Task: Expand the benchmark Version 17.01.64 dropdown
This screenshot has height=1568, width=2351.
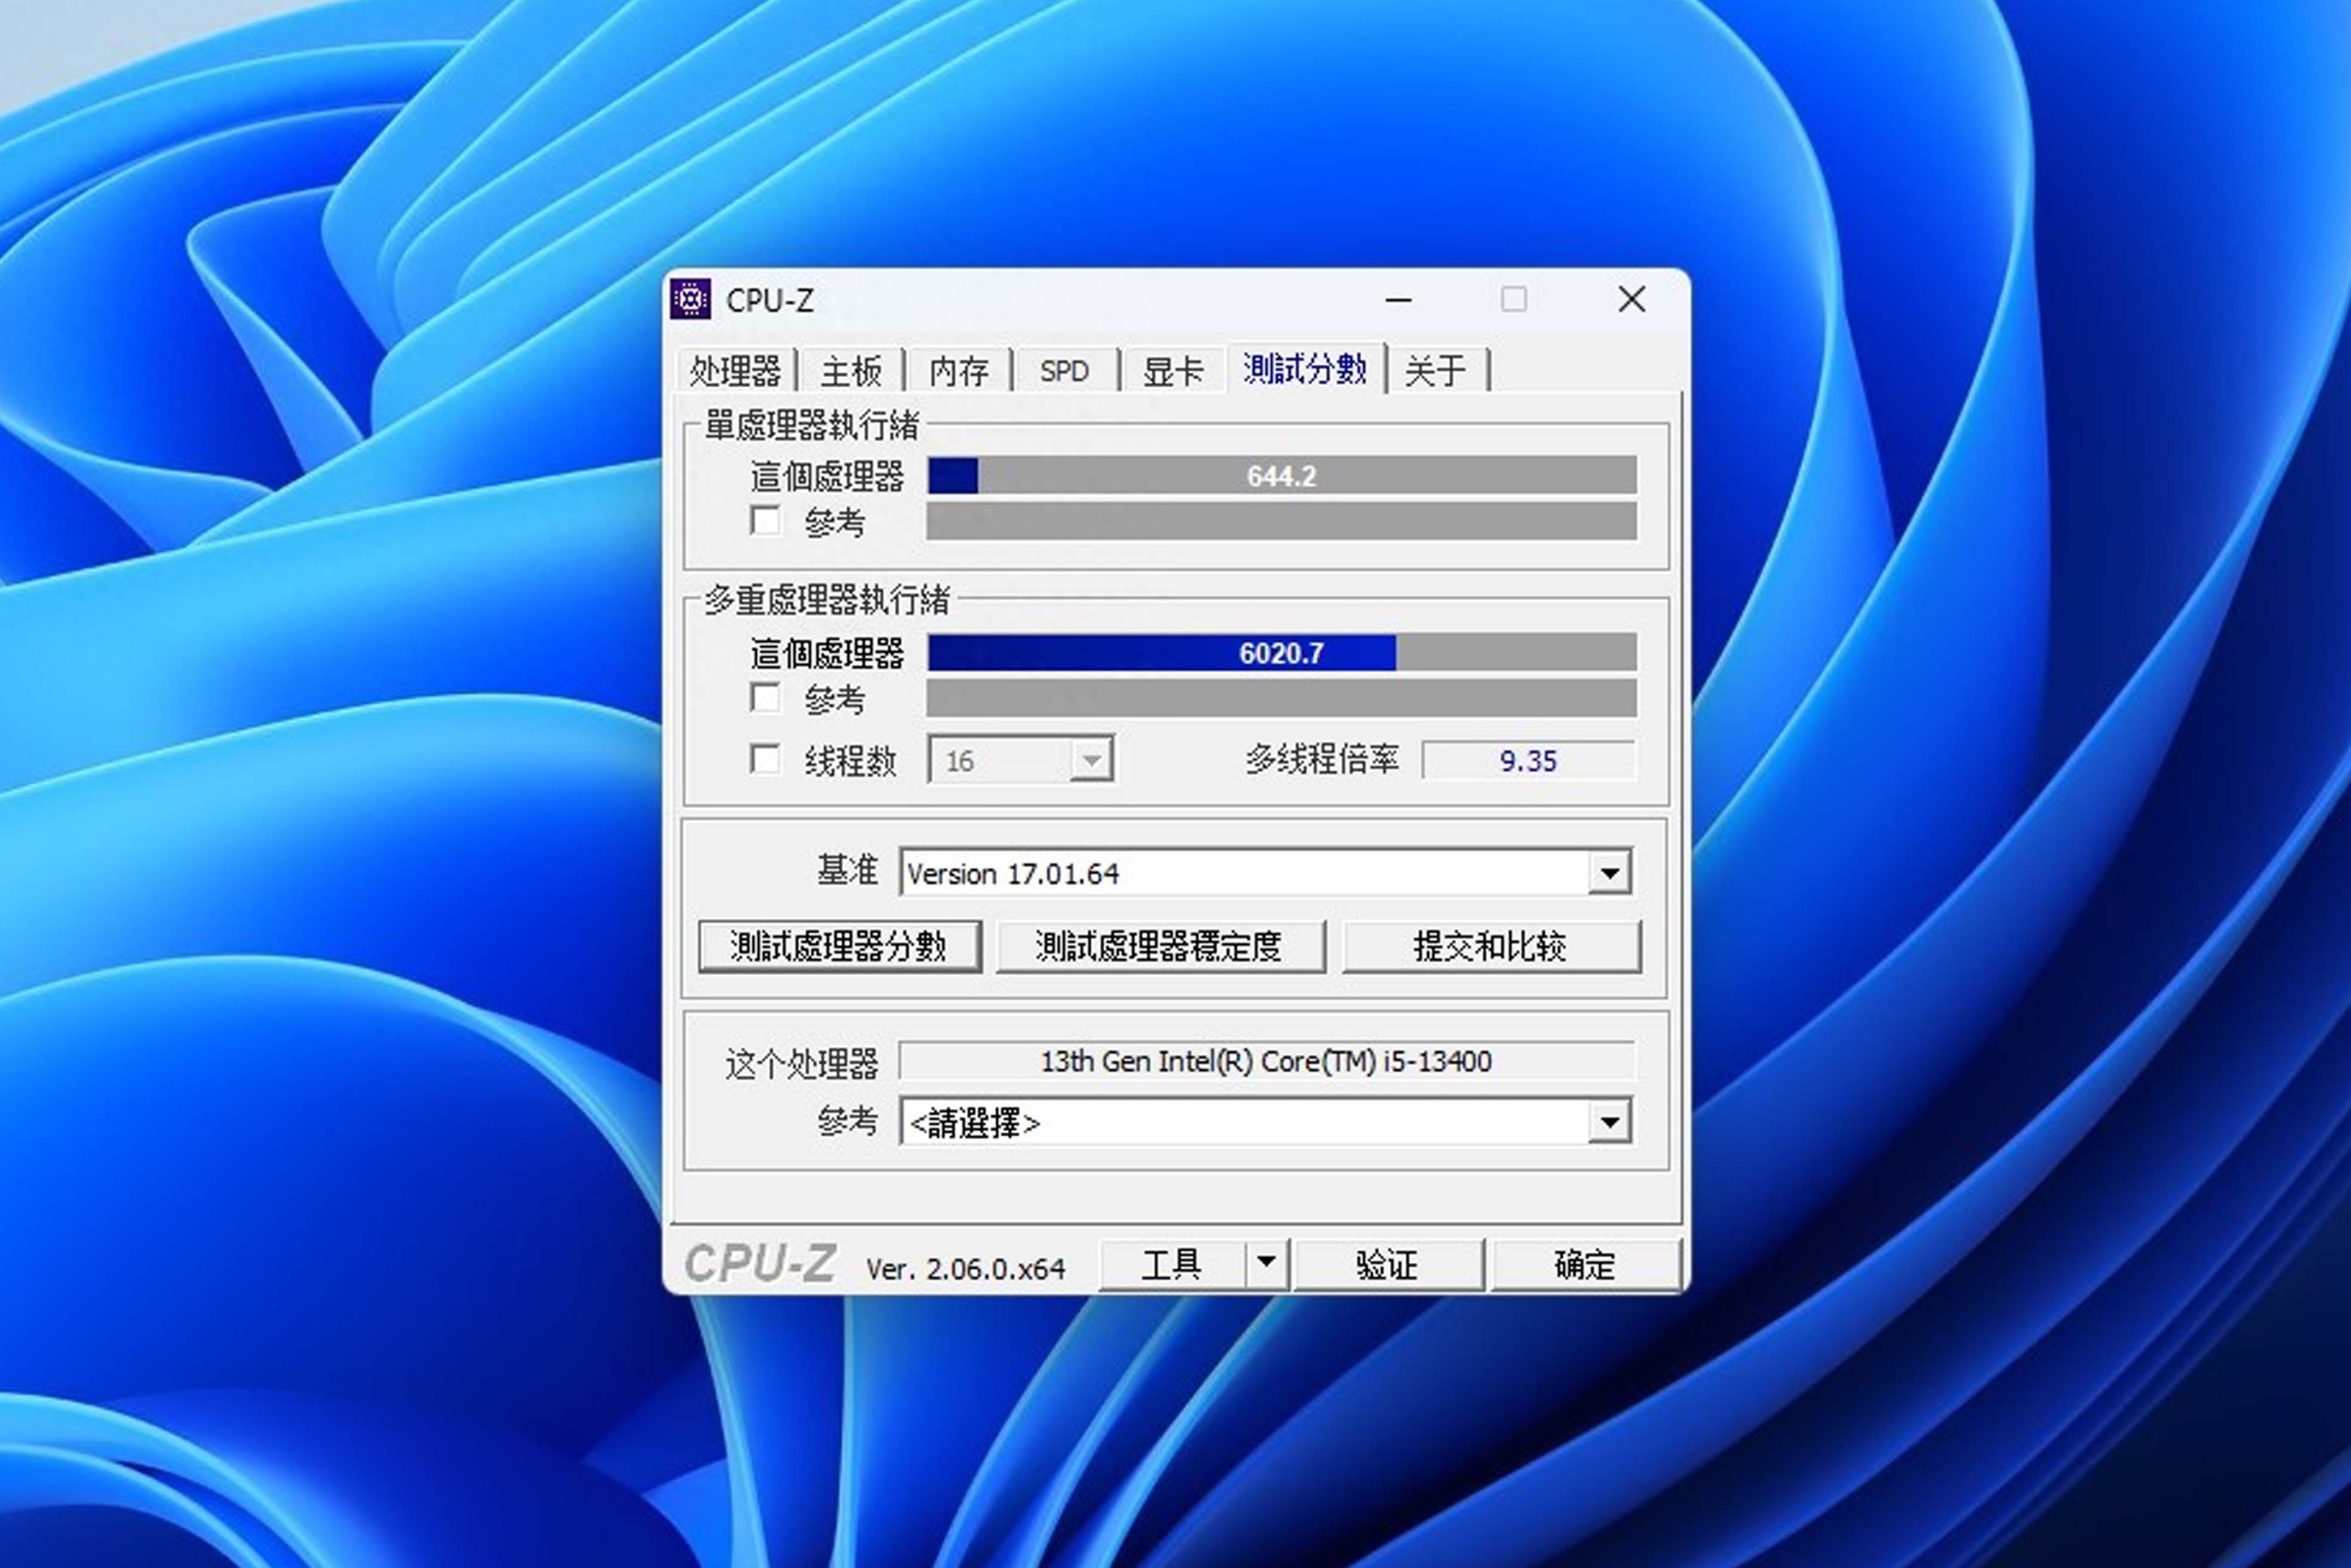Action: [x=1610, y=873]
